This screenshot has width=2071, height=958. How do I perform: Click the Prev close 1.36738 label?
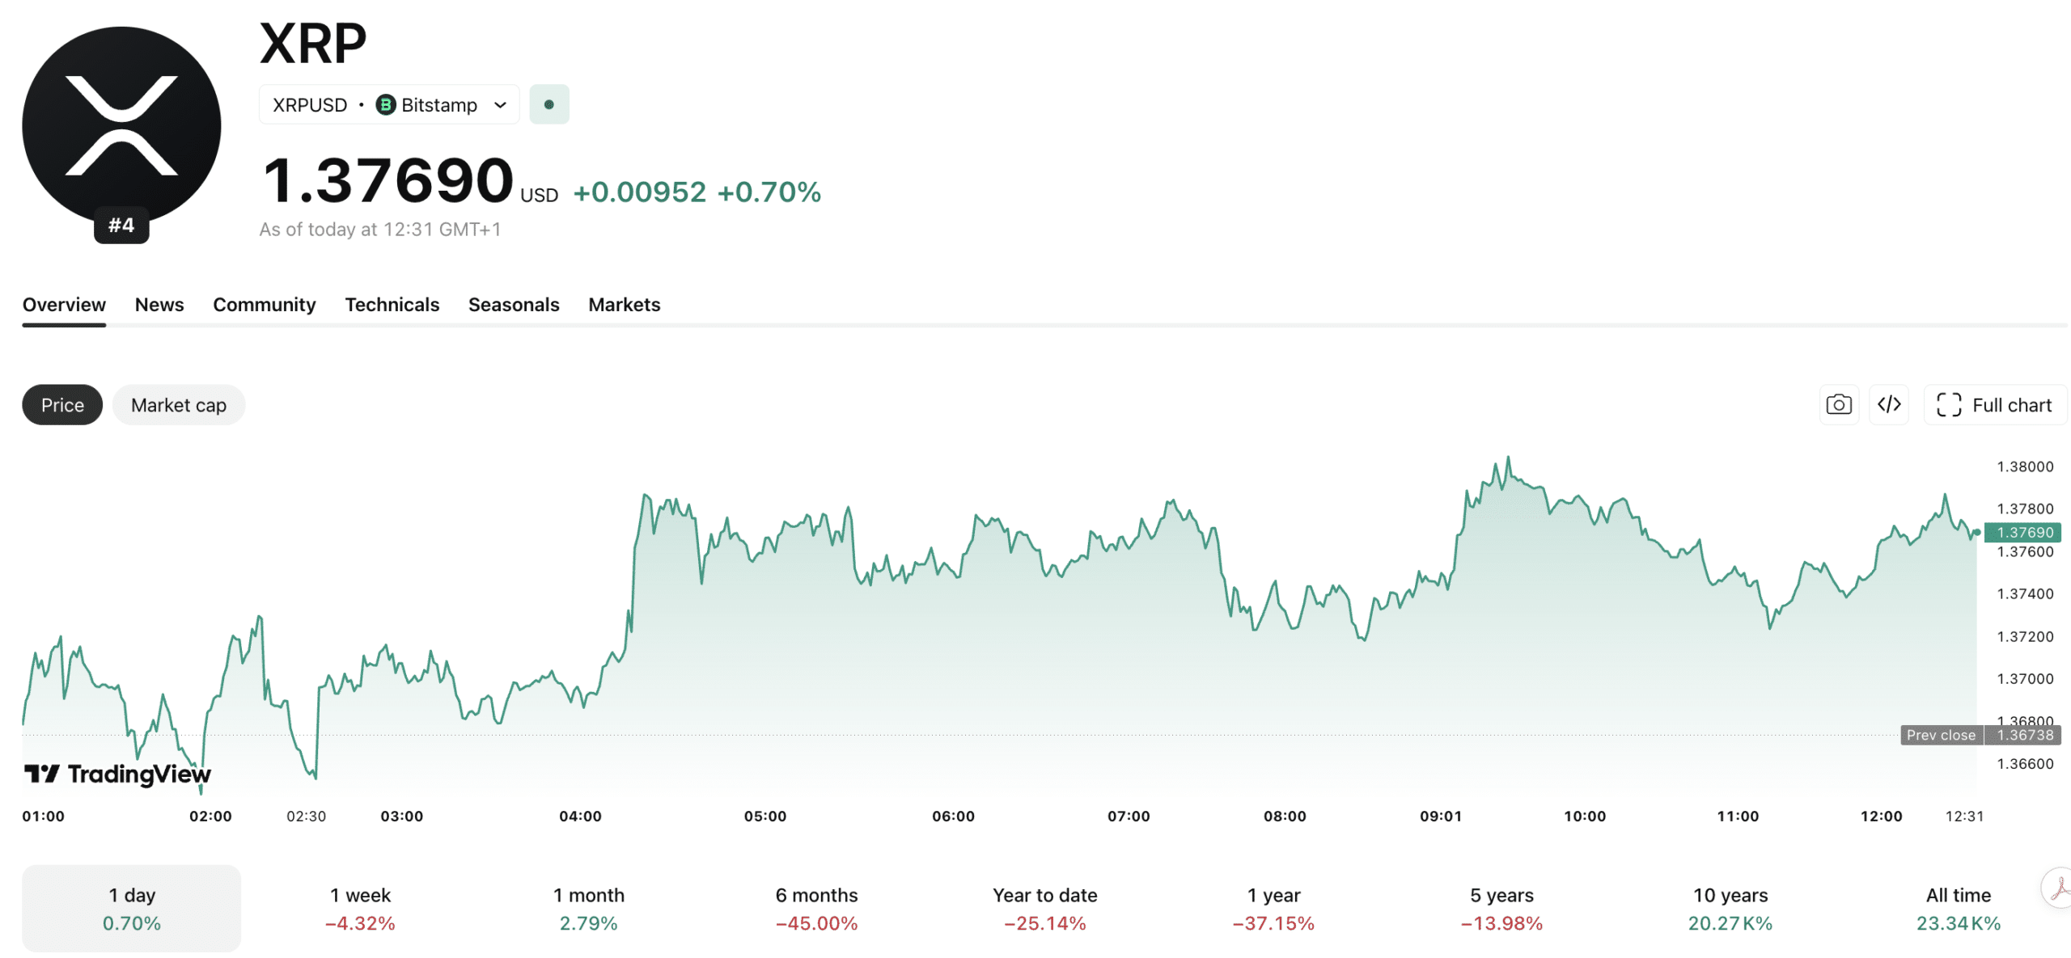coord(1980,735)
